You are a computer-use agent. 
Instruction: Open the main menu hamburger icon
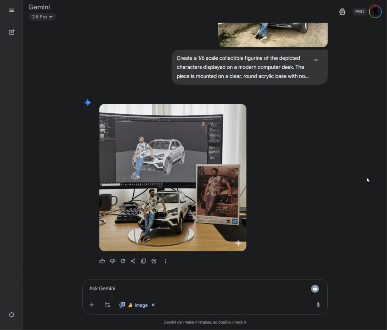click(x=11, y=10)
